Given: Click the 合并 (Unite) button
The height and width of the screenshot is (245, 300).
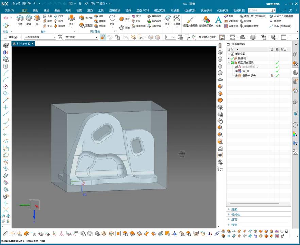Looking at the screenshot, I should [48, 16].
